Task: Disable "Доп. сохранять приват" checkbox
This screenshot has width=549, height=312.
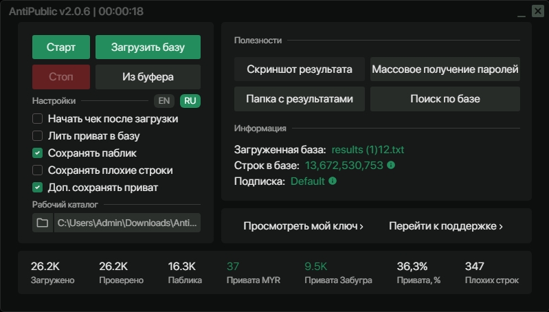Action: [38, 188]
